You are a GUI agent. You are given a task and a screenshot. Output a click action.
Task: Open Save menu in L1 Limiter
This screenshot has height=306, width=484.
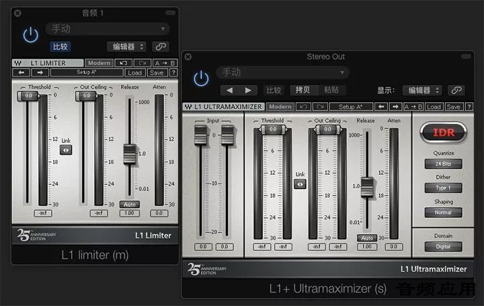157,73
